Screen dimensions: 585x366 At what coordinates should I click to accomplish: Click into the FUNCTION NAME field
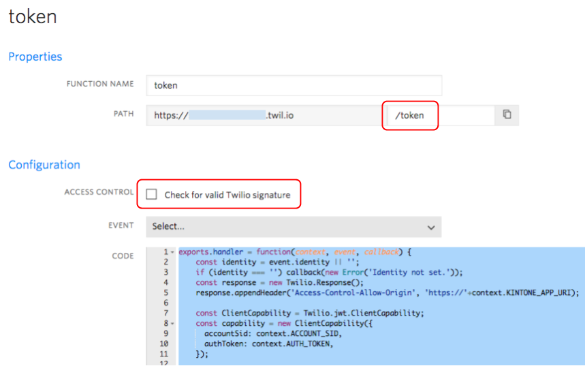(x=294, y=85)
